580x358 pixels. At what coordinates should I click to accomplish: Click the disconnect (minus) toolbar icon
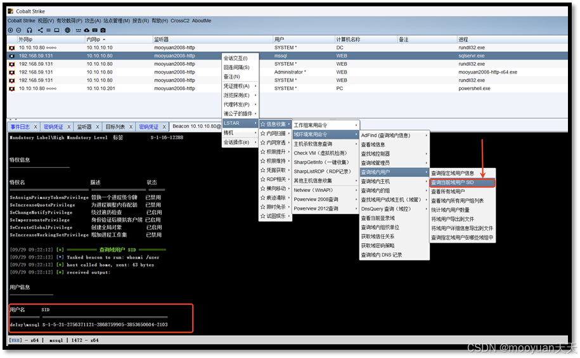click(x=18, y=30)
